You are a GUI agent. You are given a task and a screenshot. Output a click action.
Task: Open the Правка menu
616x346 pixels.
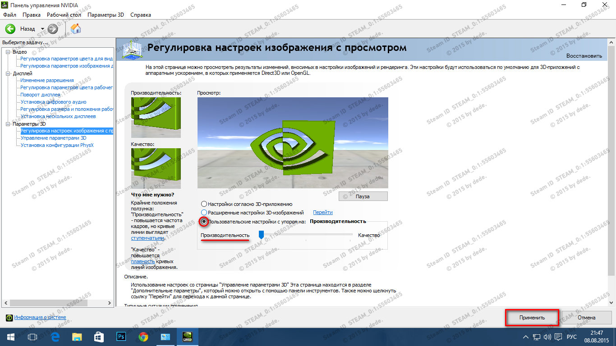click(x=32, y=15)
